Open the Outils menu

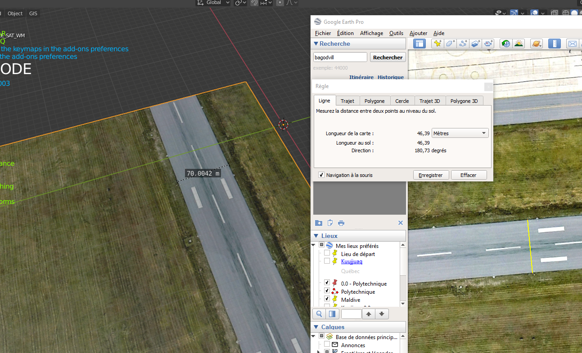click(396, 33)
